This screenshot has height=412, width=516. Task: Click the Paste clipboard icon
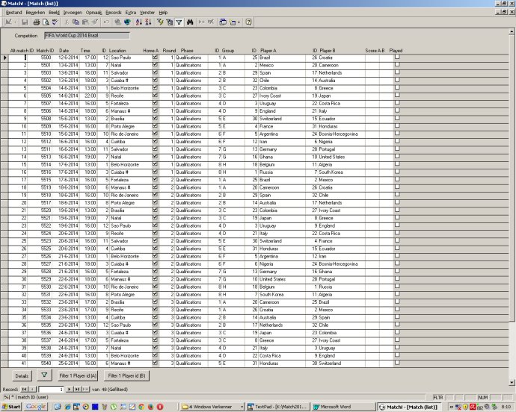coord(85,22)
